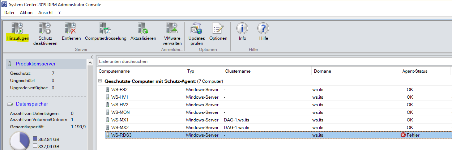This screenshot has width=452, height=150.
Task: Click OK agent status of WS-MON
Action: pos(410,112)
